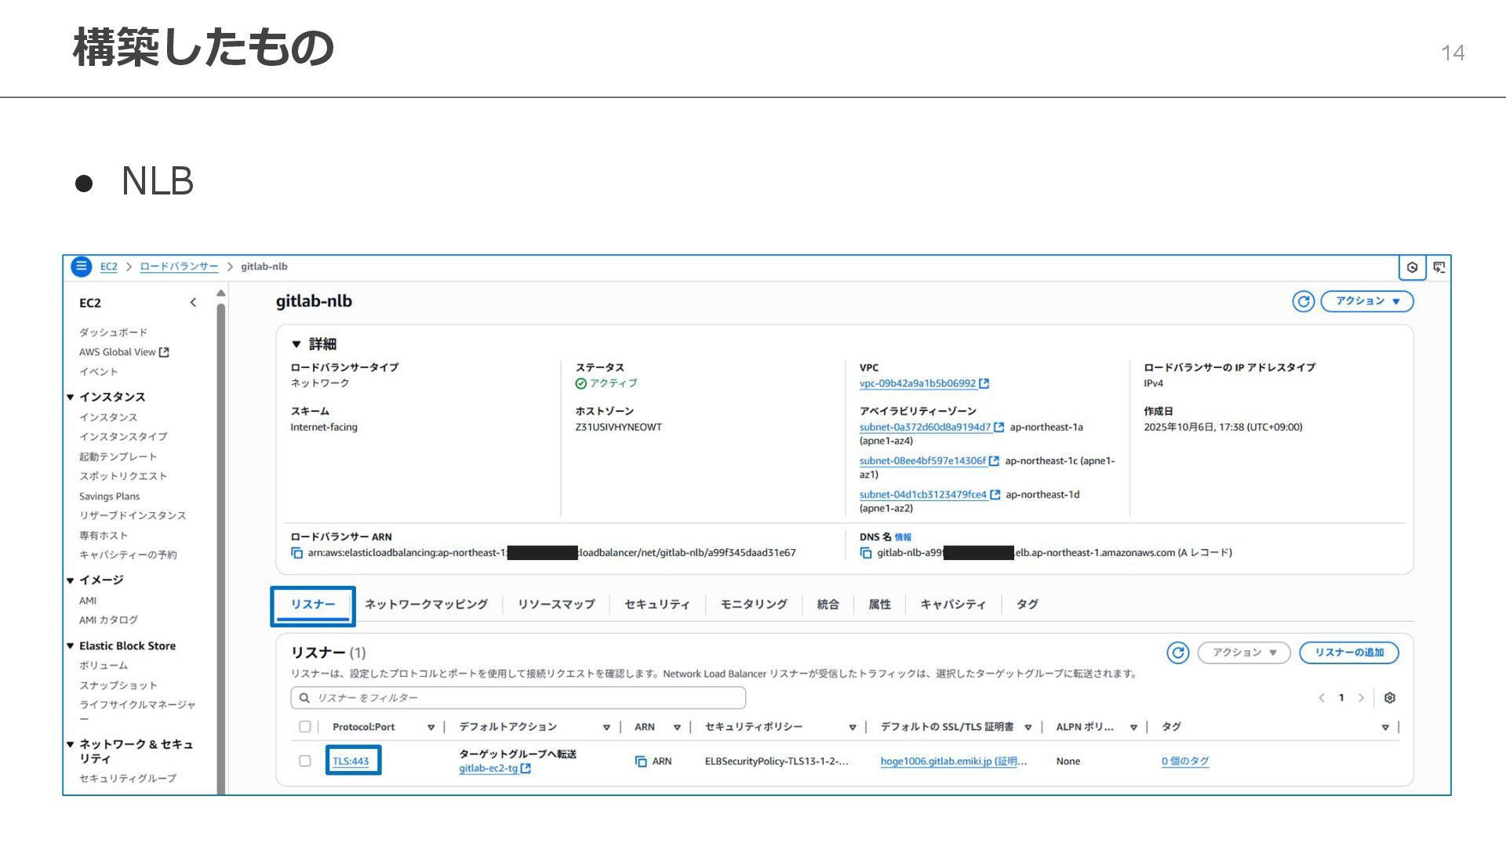This screenshot has height=847, width=1506.
Task: Click the CloudShell icon at top right
Action: [x=1439, y=267]
